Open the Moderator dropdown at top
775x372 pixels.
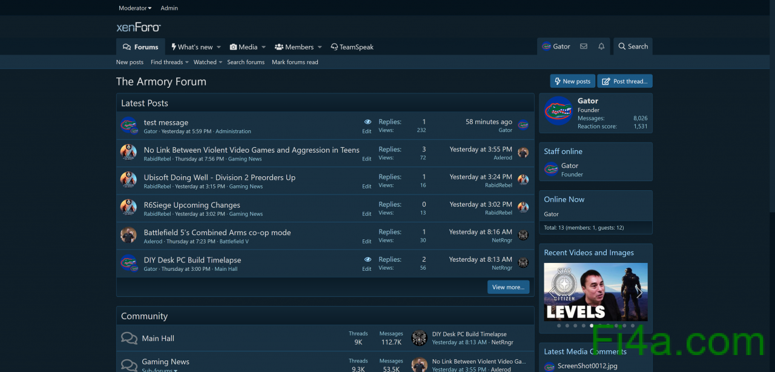click(x=135, y=8)
